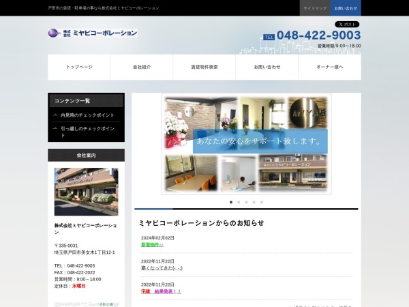Select the first slideshow dot
This screenshot has width=409, height=307.
[231, 202]
